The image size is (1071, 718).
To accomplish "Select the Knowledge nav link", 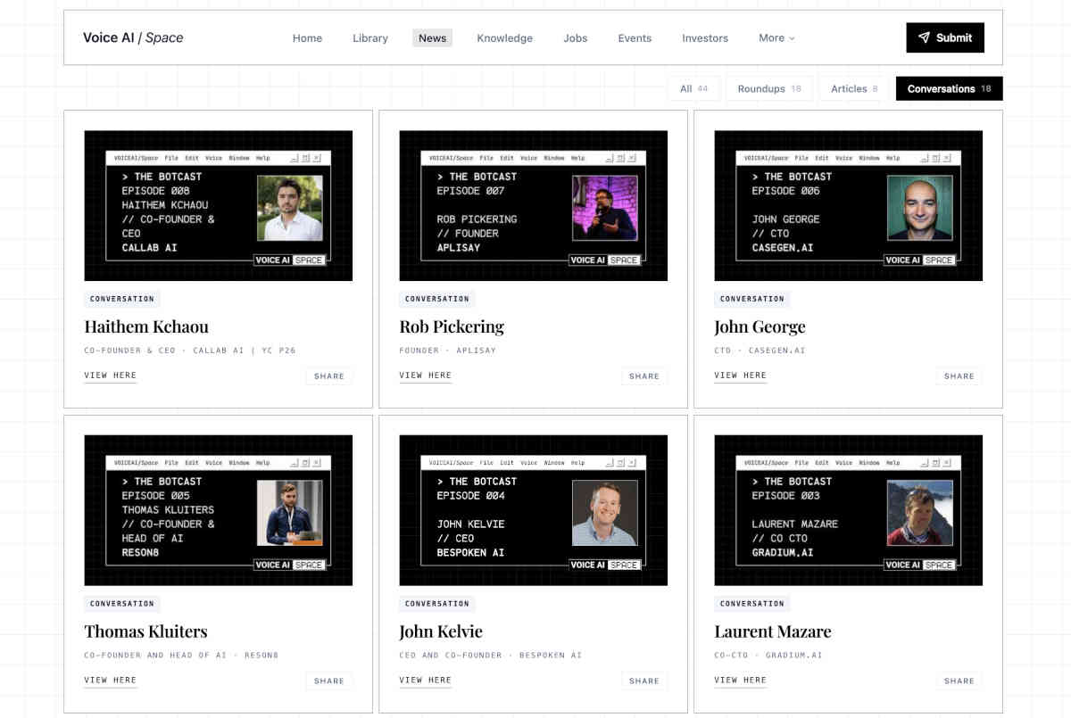I will tap(504, 38).
